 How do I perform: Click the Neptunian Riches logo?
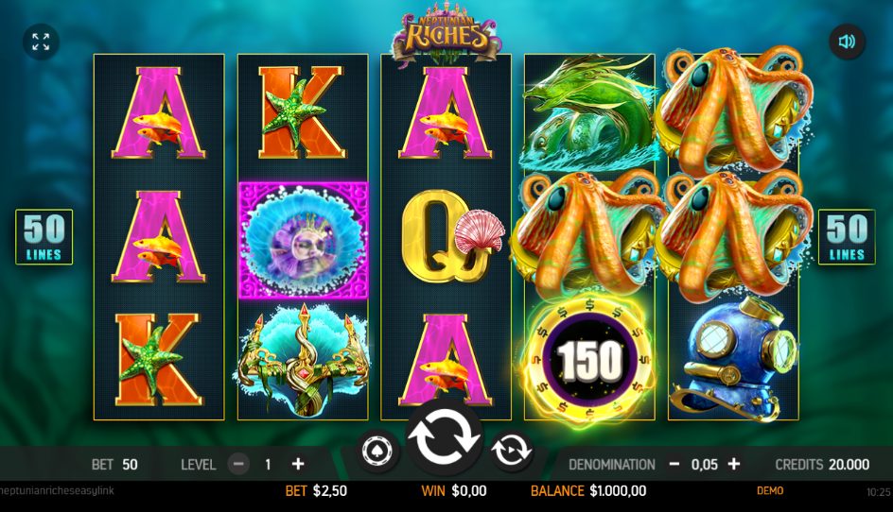tap(447, 33)
